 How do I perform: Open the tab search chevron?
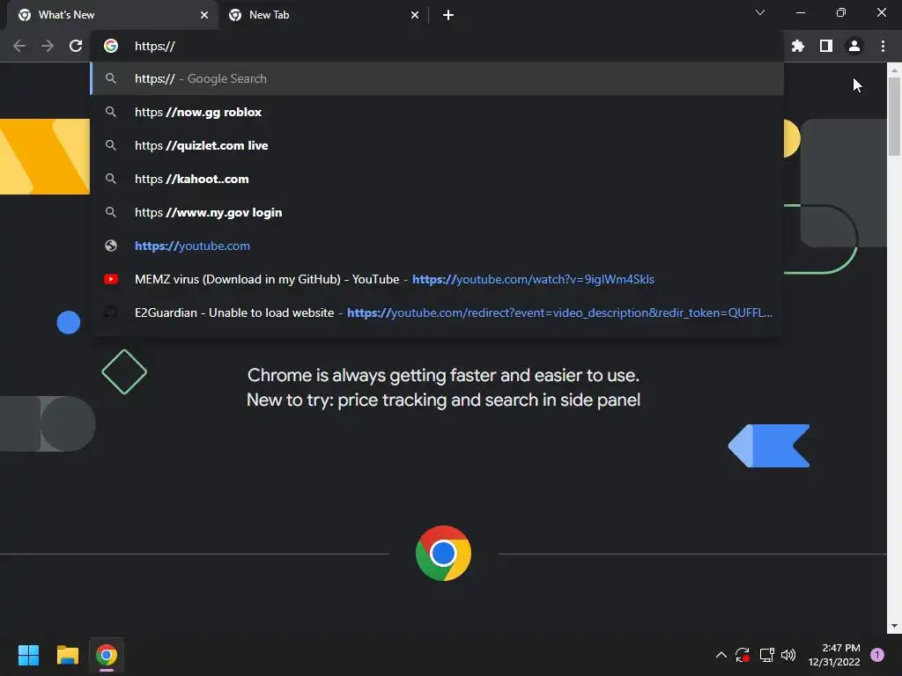[x=760, y=12]
